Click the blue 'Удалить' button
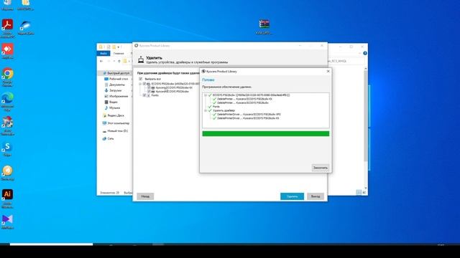Viewport: 460px width, 258px height. coord(292,196)
